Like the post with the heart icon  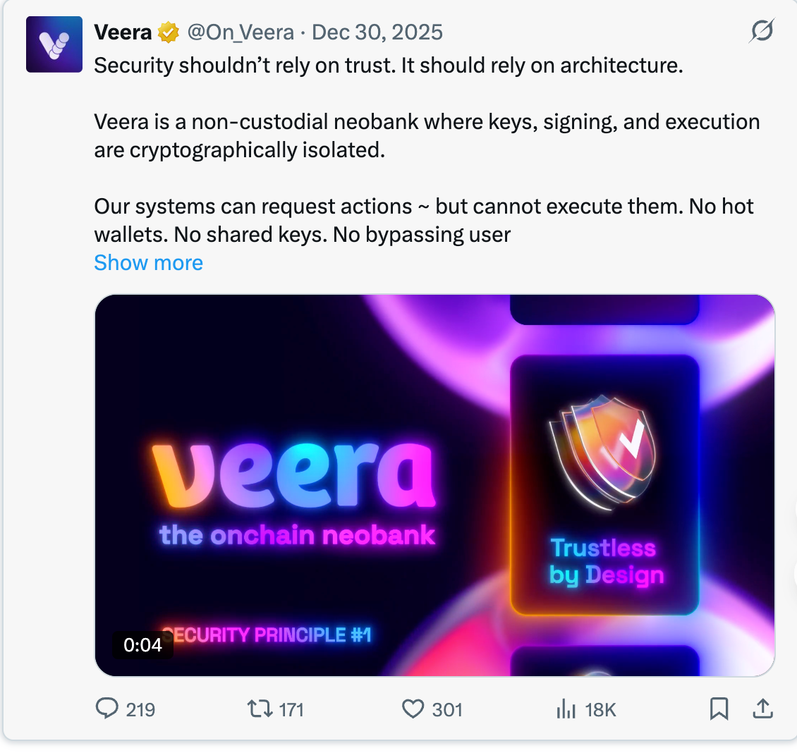pyautogui.click(x=413, y=709)
